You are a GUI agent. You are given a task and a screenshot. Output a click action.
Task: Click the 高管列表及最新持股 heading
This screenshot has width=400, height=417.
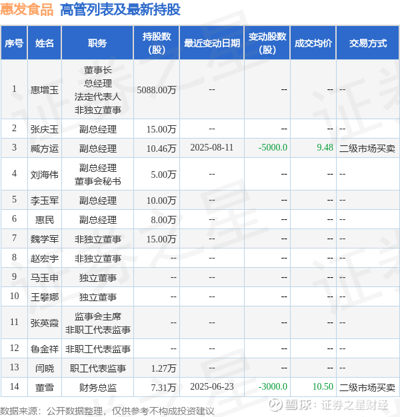[x=120, y=9]
